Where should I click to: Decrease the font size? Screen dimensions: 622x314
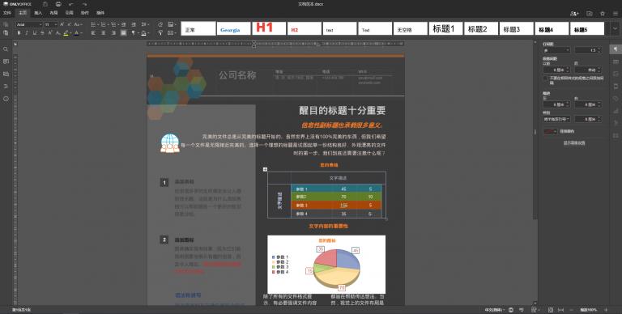(x=70, y=24)
